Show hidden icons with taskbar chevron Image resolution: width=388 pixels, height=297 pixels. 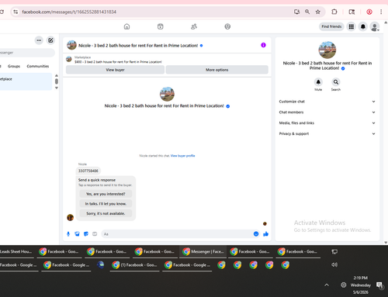click(327, 285)
